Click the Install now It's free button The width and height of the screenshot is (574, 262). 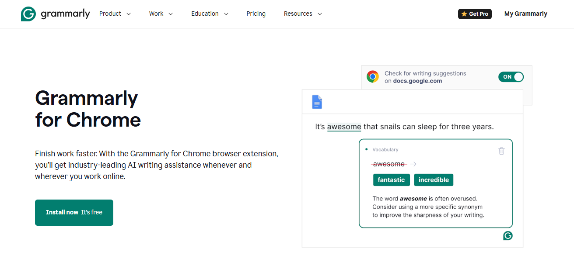tap(74, 213)
